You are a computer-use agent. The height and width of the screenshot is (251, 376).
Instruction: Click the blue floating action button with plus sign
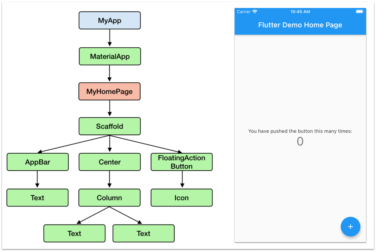350,227
